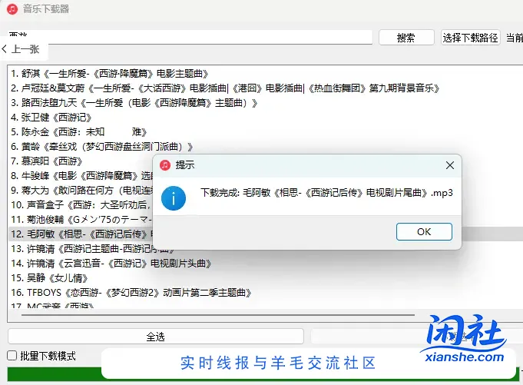This screenshot has height=385, width=523.
Task: Click the 搜索 search button
Action: (x=406, y=38)
